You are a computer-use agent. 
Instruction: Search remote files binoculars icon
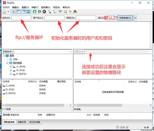[x=75, y=12]
